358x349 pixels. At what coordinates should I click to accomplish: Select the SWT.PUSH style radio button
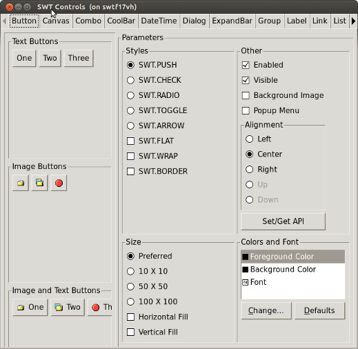tap(130, 65)
